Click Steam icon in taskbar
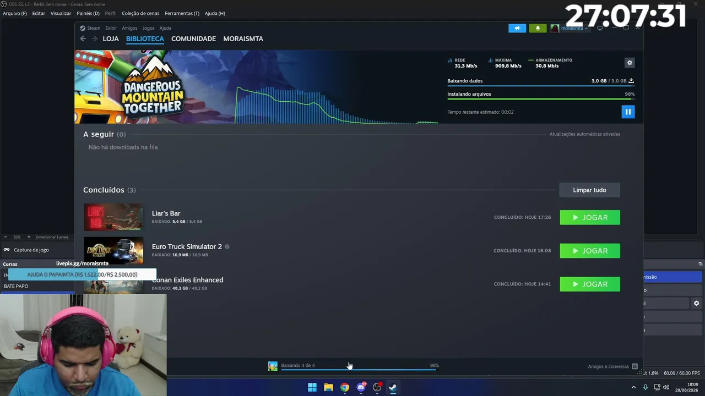Screen dimensions: 705x396 (393, 387)
